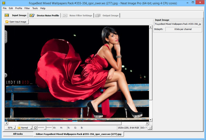206x140 pixels.
Task: Open the Normal viewer mode dropdown
Action: (25, 128)
